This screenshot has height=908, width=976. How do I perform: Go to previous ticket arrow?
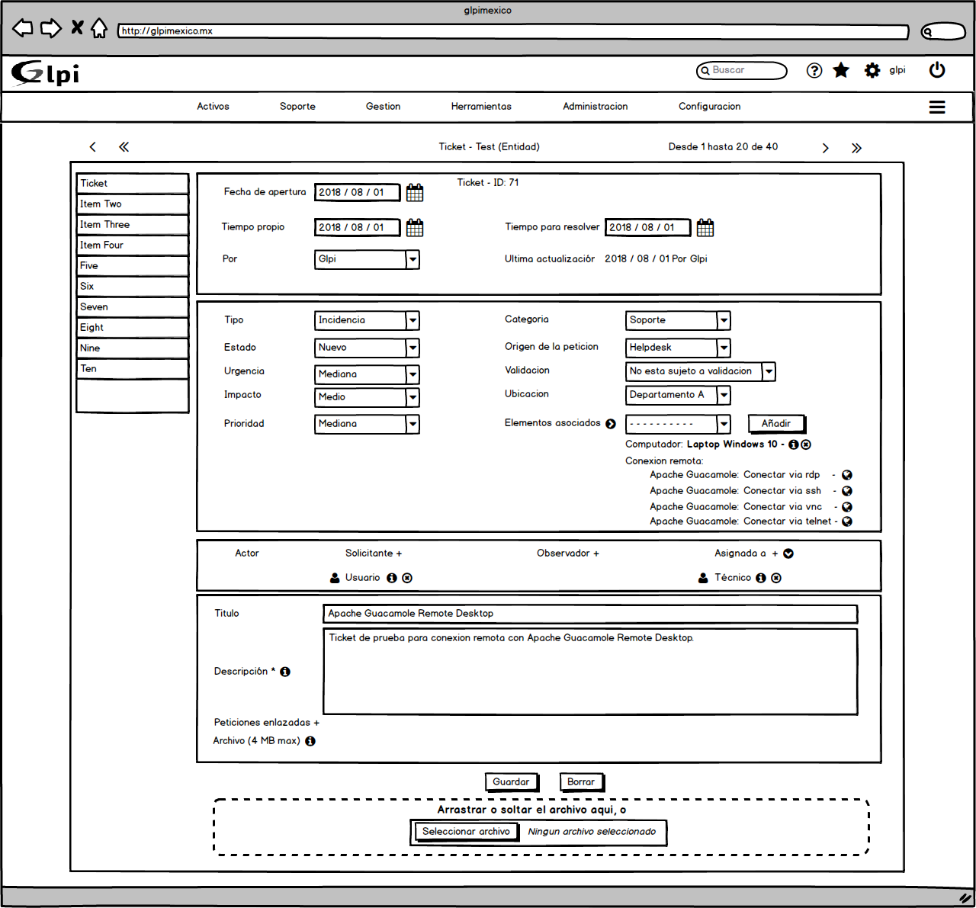pyautogui.click(x=93, y=147)
